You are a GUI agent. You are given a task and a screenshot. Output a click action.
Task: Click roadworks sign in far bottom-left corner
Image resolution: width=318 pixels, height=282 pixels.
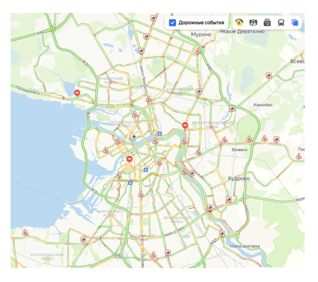pos(25,233)
